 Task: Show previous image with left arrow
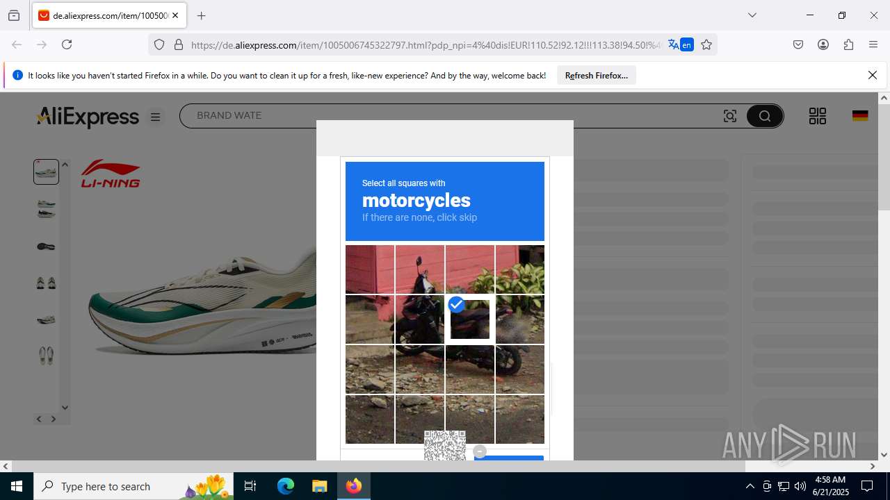pyautogui.click(x=39, y=419)
